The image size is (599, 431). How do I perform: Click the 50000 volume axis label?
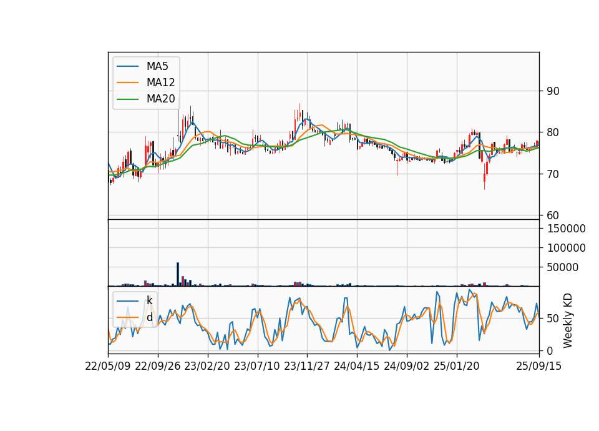562,267
